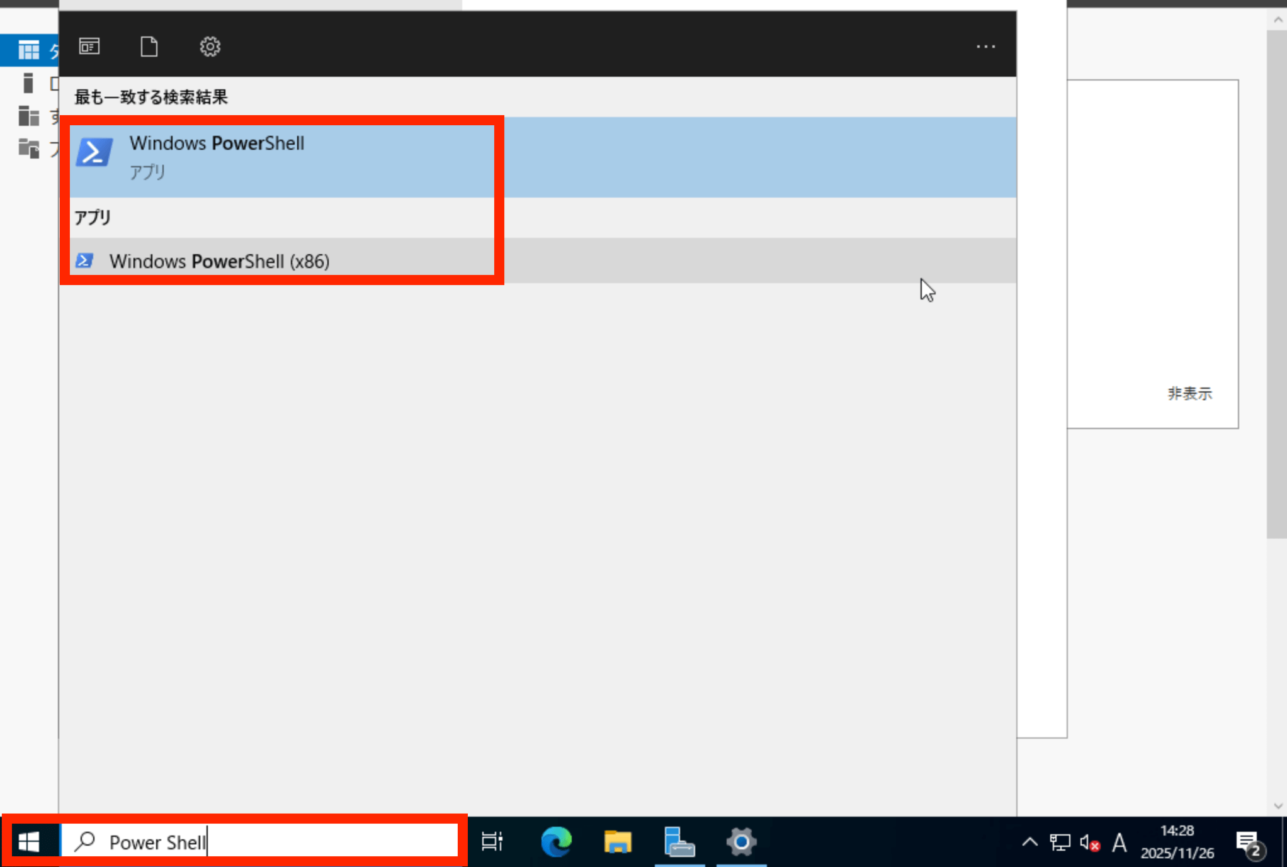This screenshot has width=1287, height=867.
Task: Click the muted volume tray icon
Action: [x=1089, y=842]
